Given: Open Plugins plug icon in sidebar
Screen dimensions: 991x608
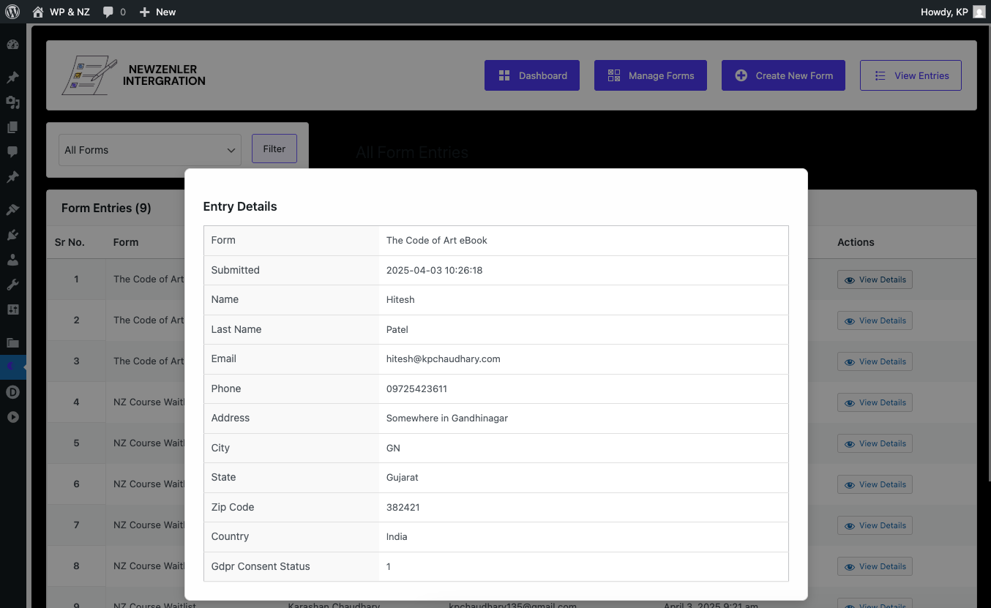Looking at the screenshot, I should [x=12, y=235].
